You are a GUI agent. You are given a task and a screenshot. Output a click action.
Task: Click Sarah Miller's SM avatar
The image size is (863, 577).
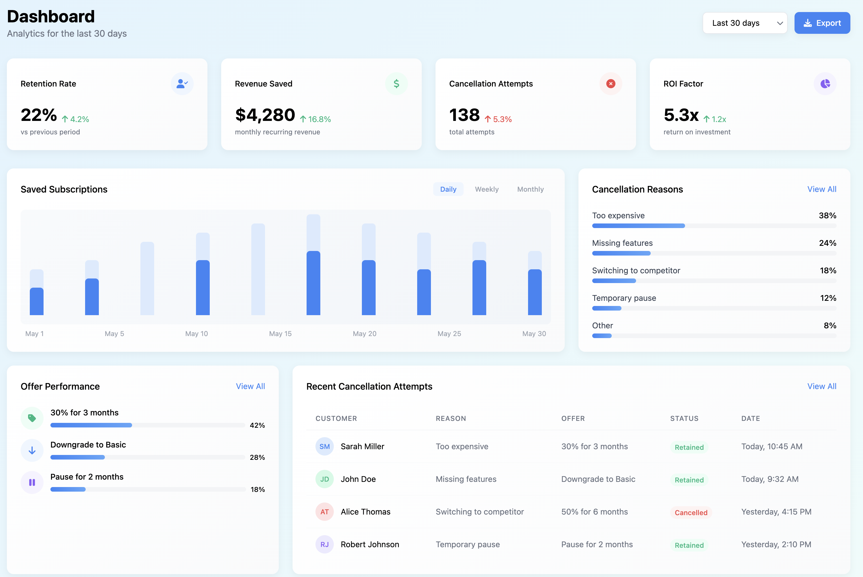[x=325, y=446]
